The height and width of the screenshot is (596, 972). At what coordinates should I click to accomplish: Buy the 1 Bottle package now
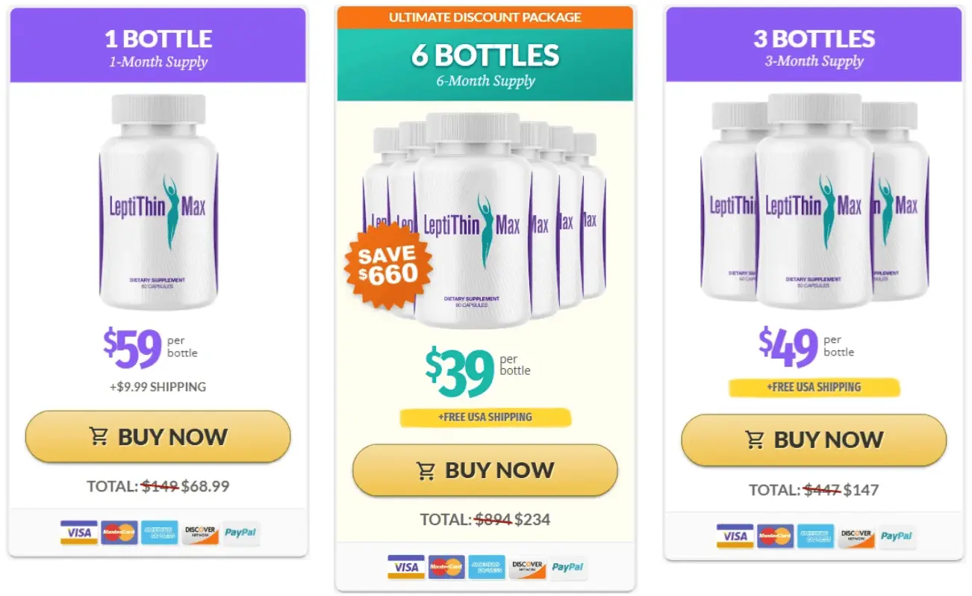click(x=158, y=437)
